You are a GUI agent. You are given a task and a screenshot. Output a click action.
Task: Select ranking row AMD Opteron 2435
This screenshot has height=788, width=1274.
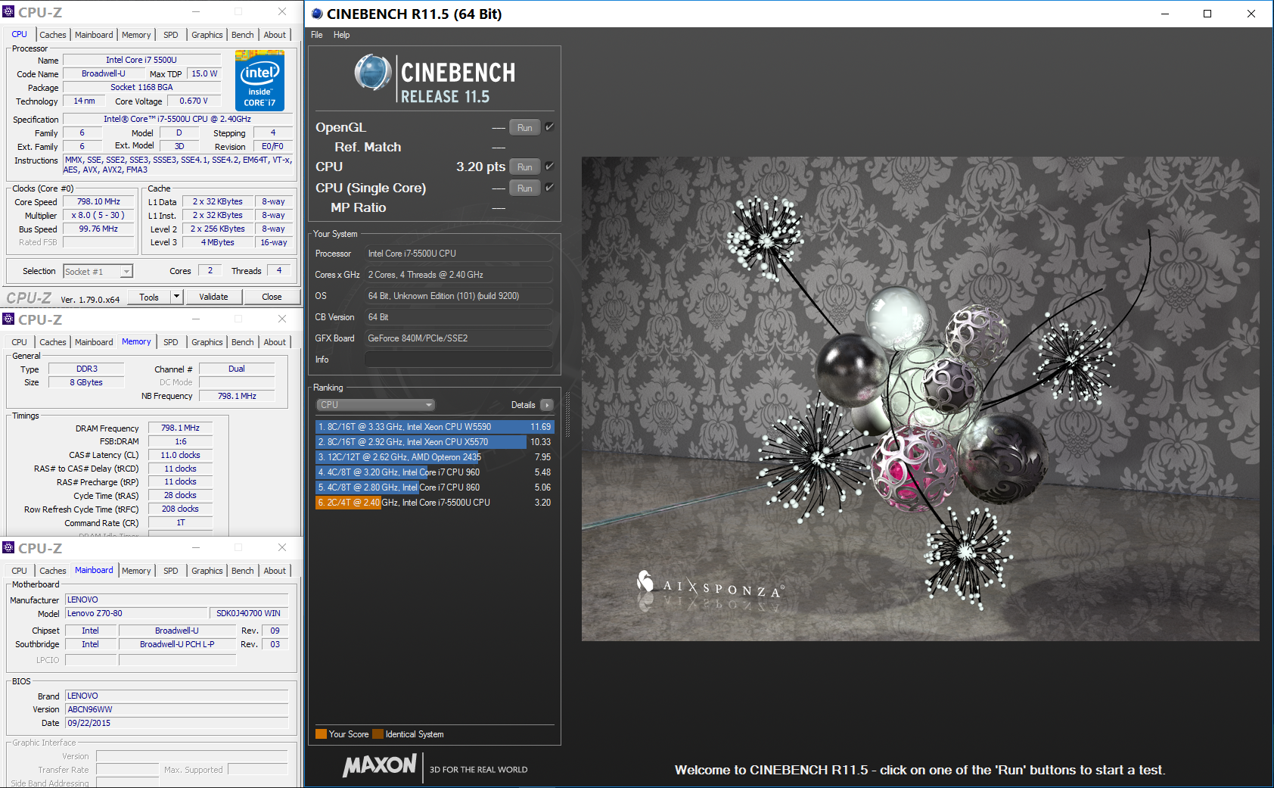click(433, 457)
